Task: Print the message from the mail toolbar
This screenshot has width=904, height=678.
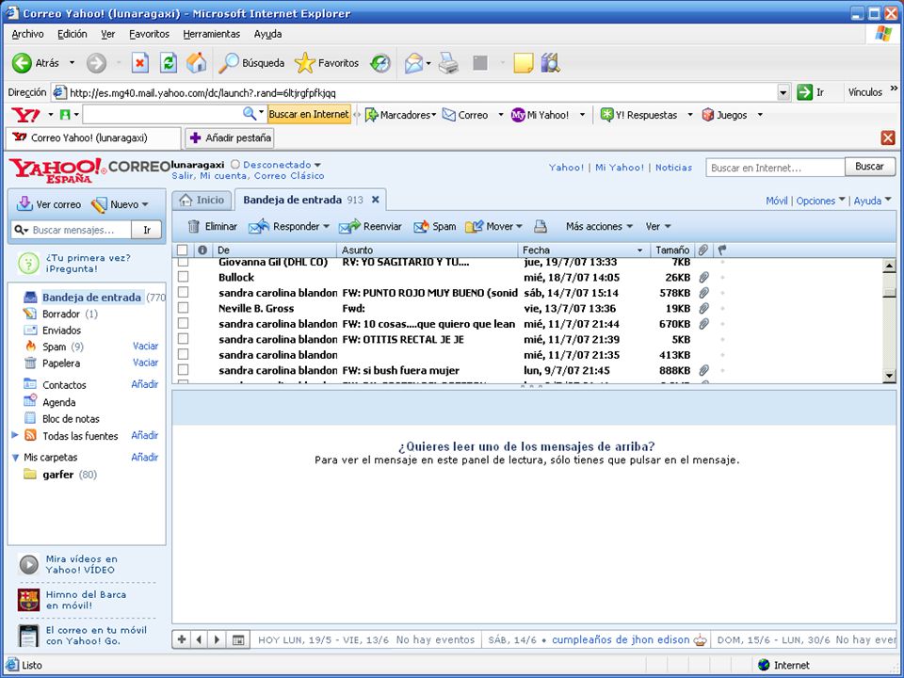Action: click(x=541, y=227)
